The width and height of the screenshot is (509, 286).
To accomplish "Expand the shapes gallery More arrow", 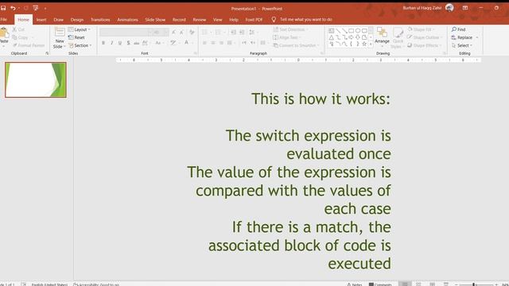I will pyautogui.click(x=371, y=44).
